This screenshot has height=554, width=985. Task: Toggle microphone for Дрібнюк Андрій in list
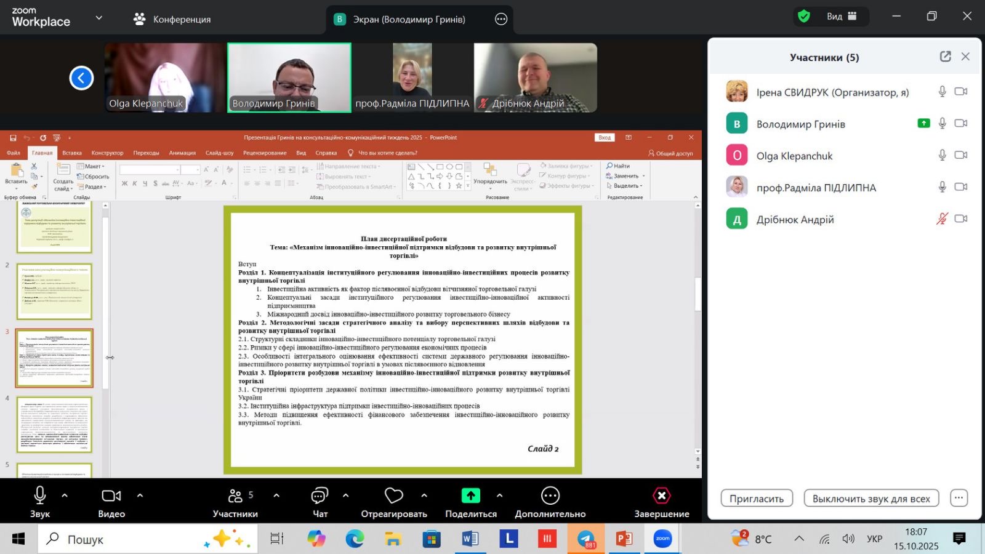click(x=942, y=219)
